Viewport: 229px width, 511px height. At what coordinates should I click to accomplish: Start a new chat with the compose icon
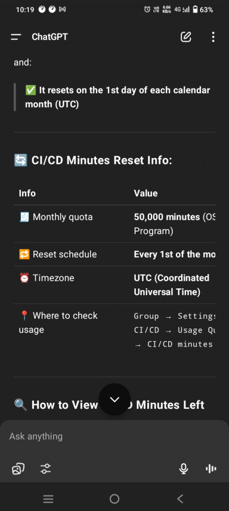point(186,37)
